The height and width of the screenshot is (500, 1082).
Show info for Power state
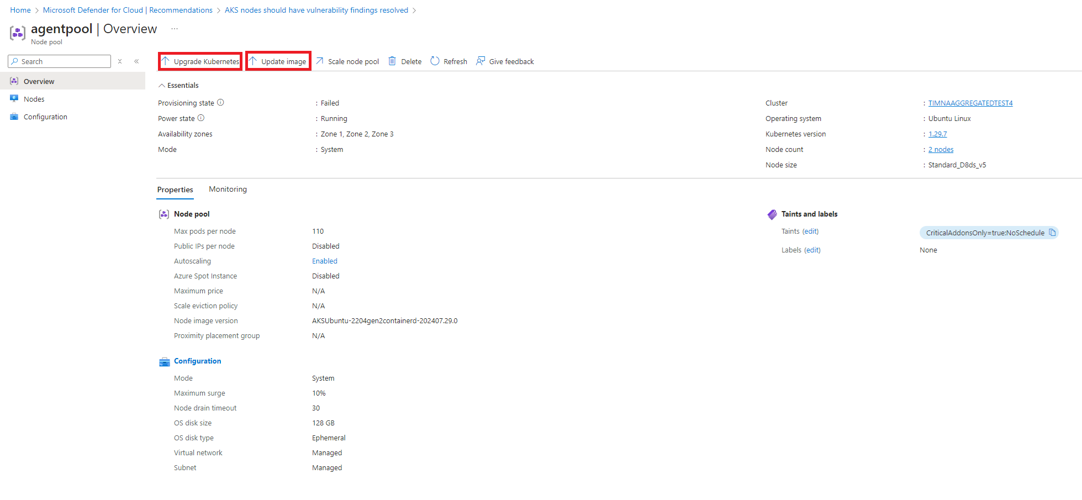201,118
